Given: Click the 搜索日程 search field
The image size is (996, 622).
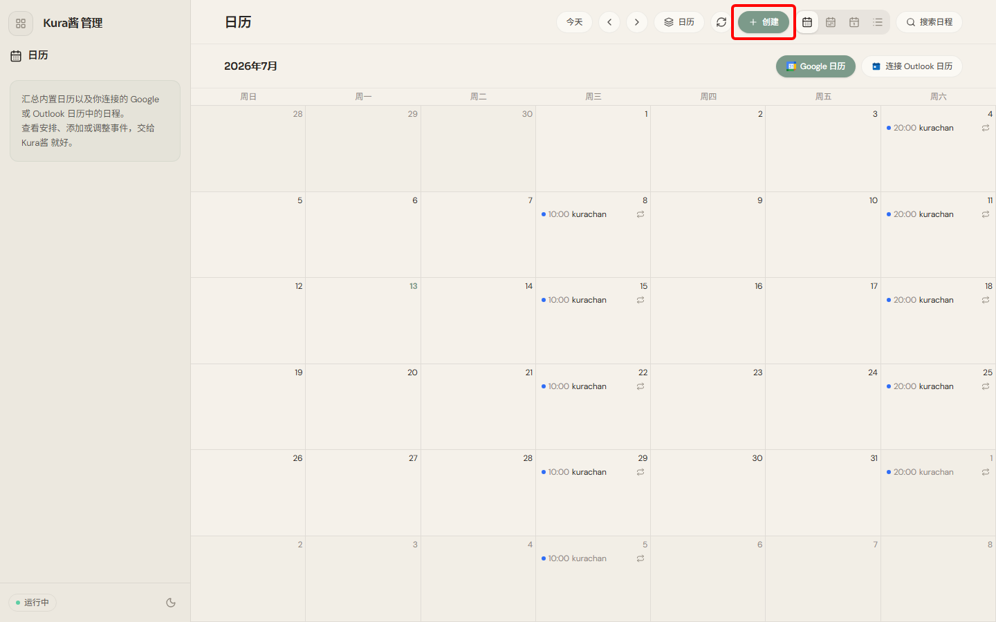Looking at the screenshot, I should pos(929,22).
